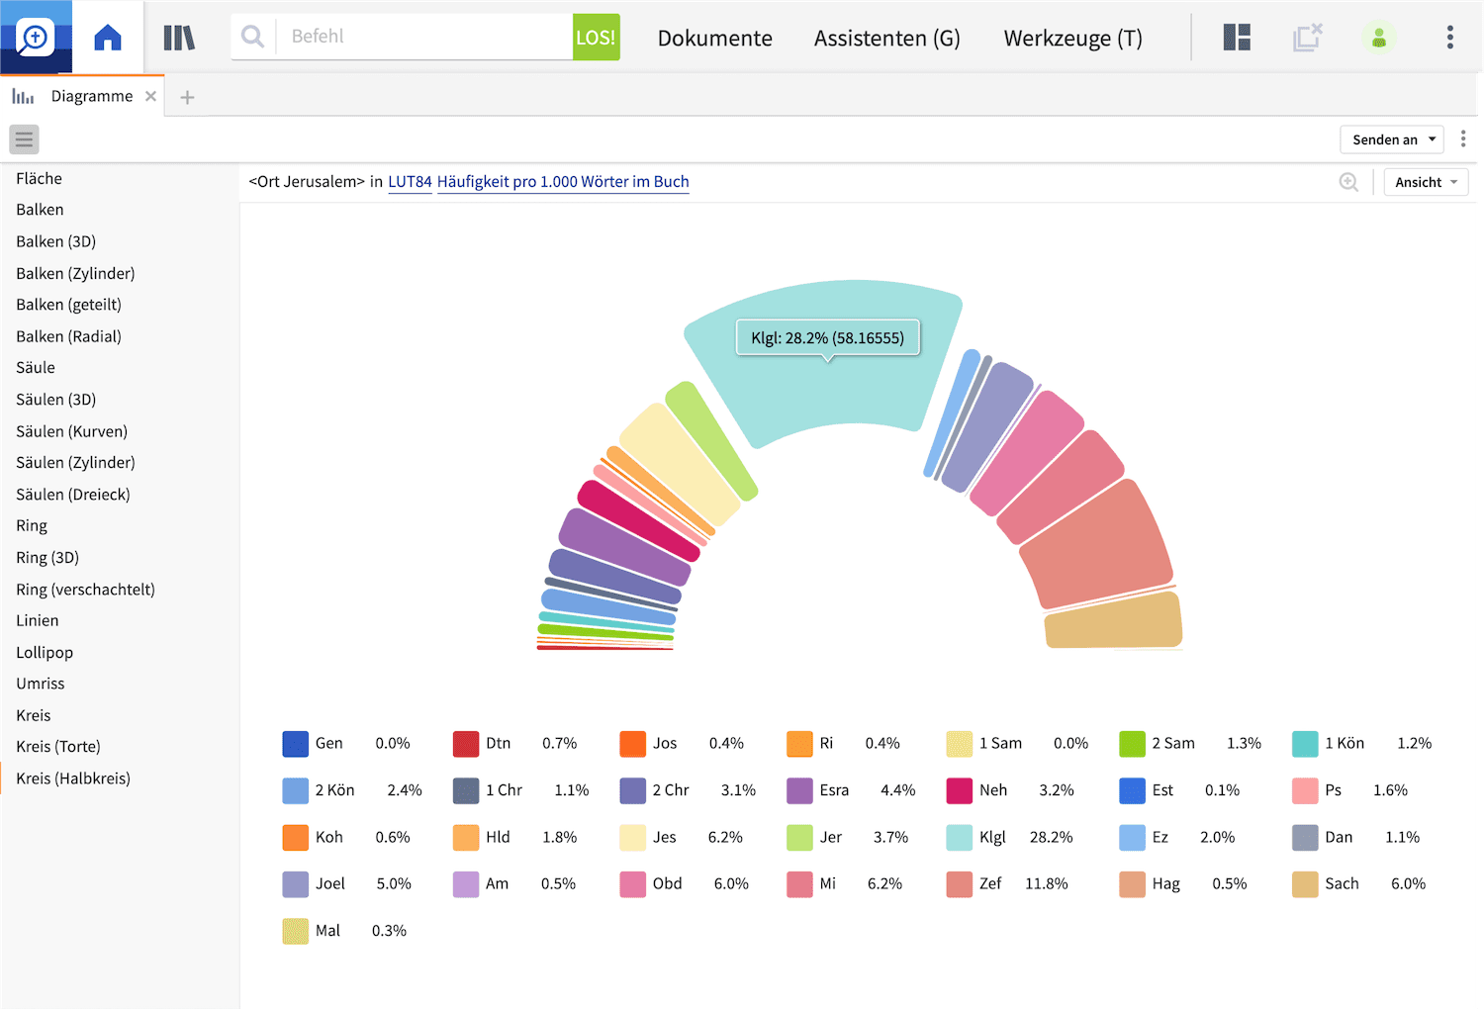Viewport: 1484px width, 1009px height.
Task: Click the 'Obd' legend label
Action: click(667, 884)
